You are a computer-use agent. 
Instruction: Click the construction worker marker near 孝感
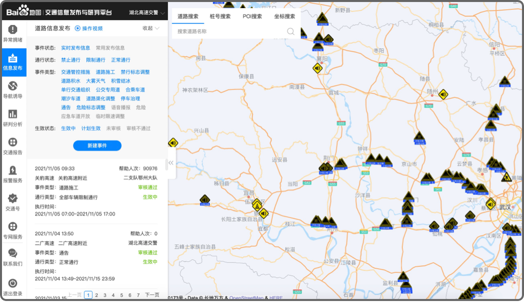(506, 177)
